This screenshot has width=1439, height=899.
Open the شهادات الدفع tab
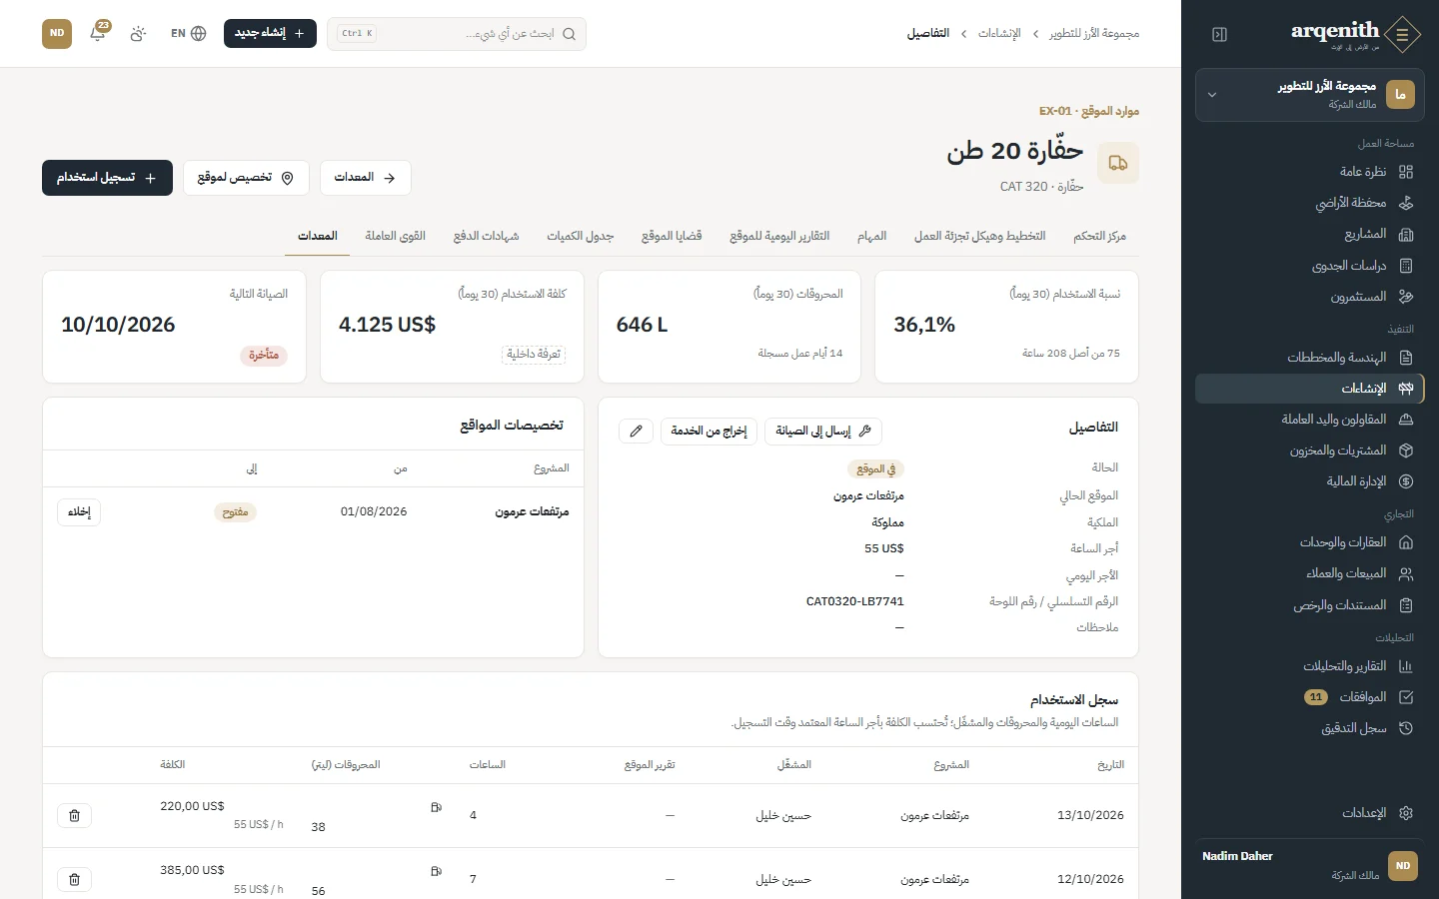[486, 236]
